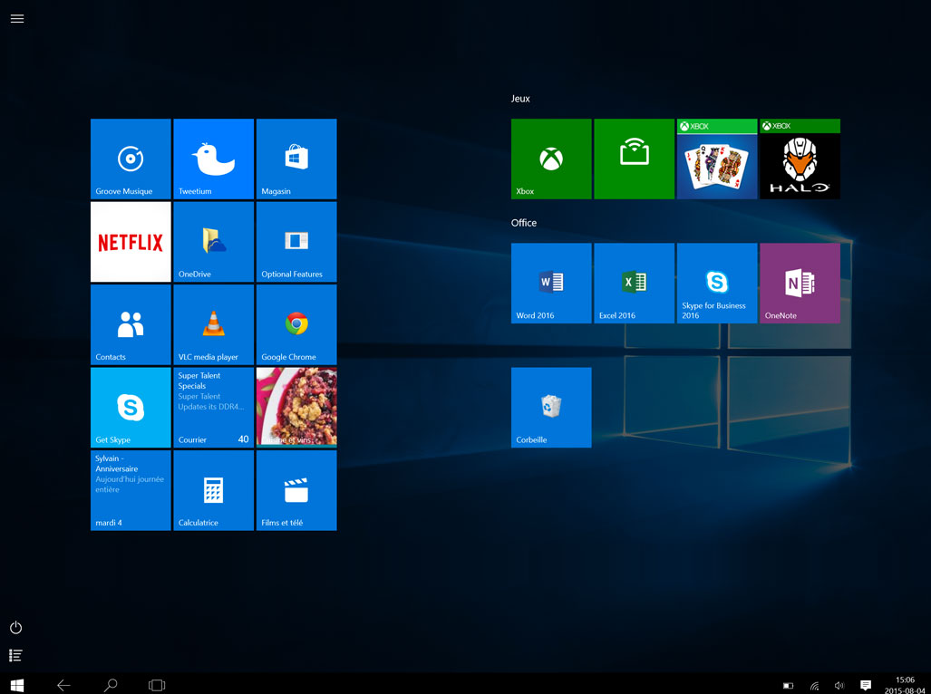Open the Optional Features tile

(296, 242)
